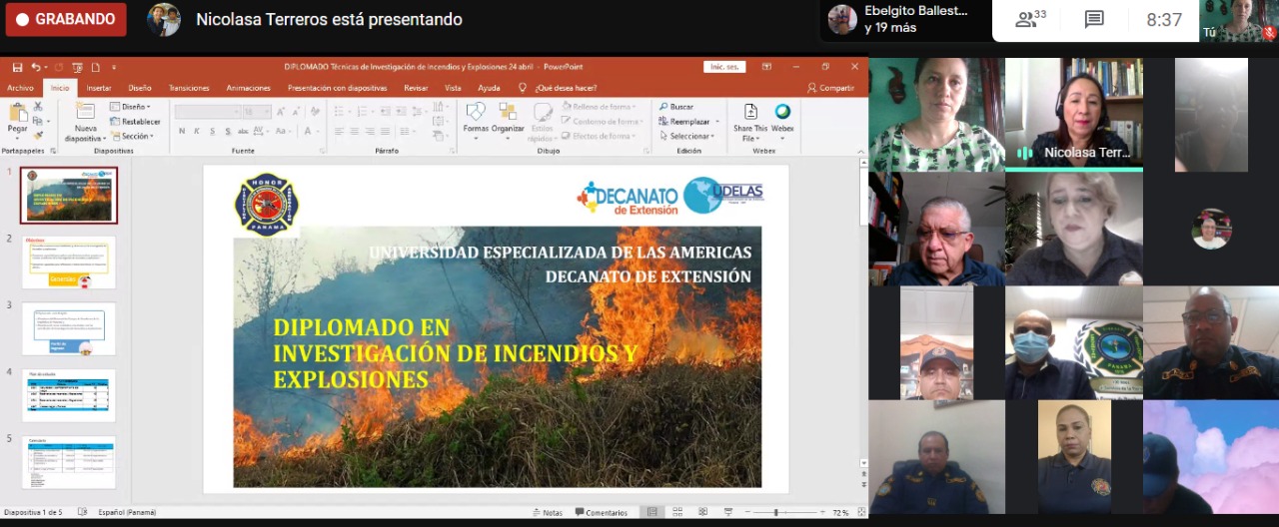Click the ¿Qué desea hacer? search box
The height and width of the screenshot is (527, 1279).
558,88
